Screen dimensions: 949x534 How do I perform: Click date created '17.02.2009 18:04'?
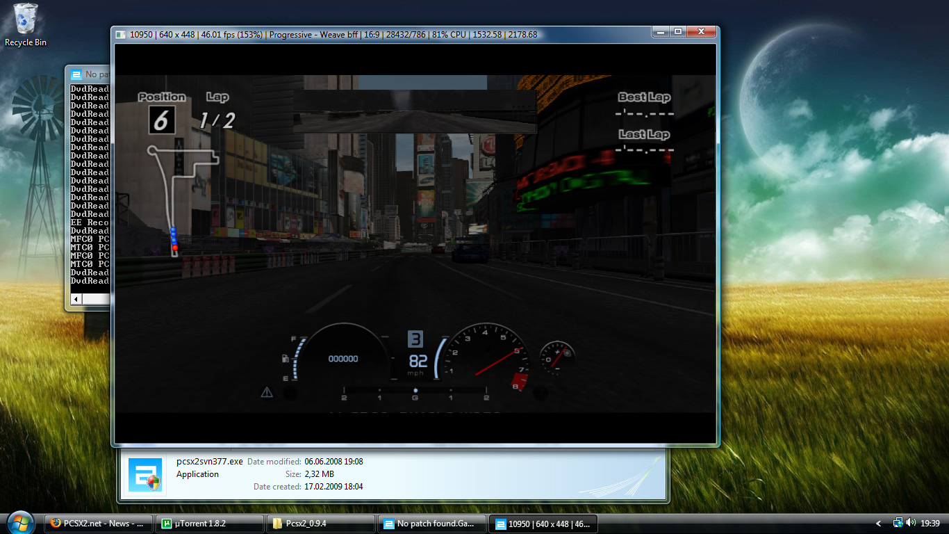(x=333, y=487)
